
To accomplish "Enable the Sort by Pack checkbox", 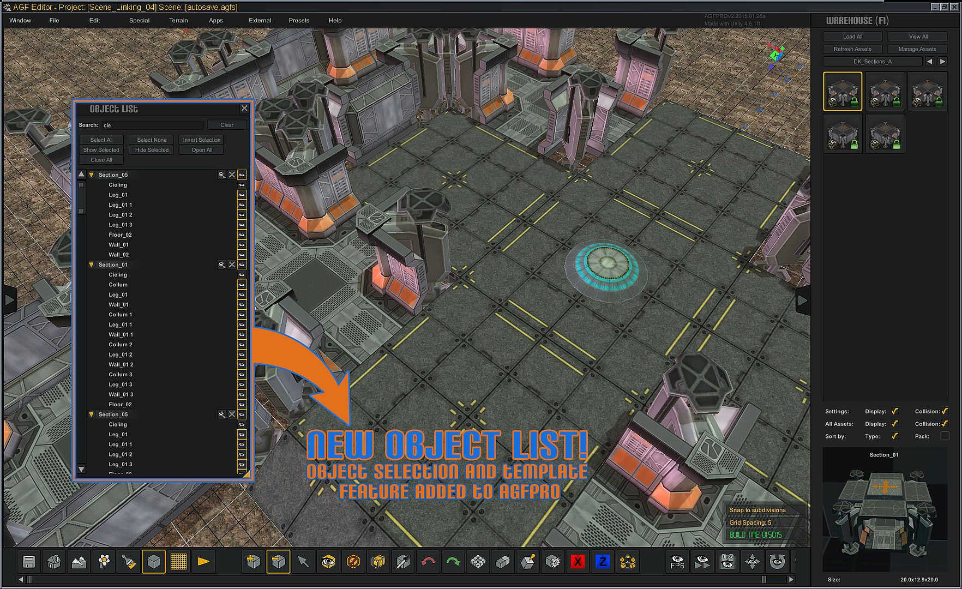I will [945, 436].
